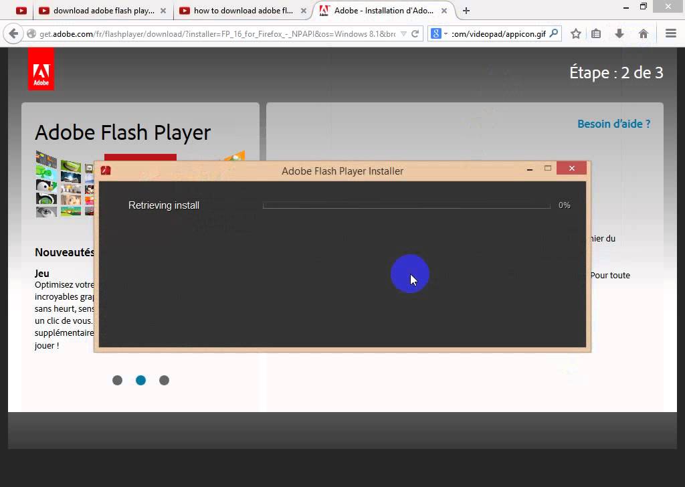685x487 pixels.
Task: Open the Firefox hamburger menu
Action: click(671, 33)
